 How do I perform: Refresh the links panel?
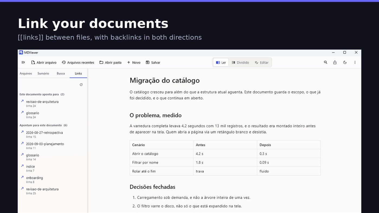pyautogui.click(x=81, y=85)
